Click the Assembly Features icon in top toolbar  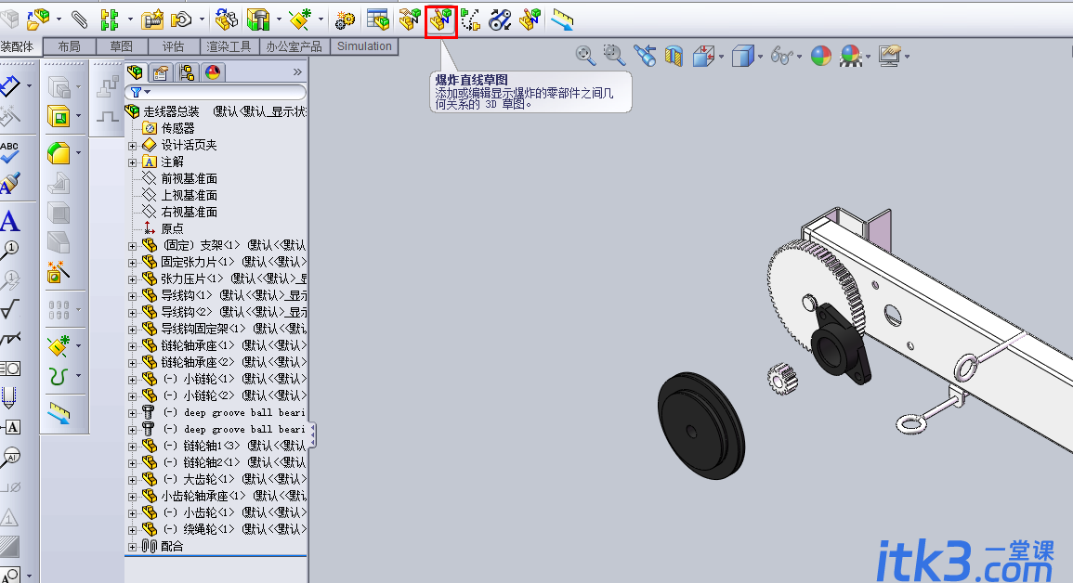point(258,19)
